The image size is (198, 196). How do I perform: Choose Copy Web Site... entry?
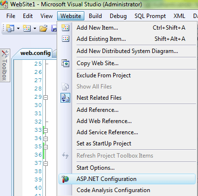point(127,63)
